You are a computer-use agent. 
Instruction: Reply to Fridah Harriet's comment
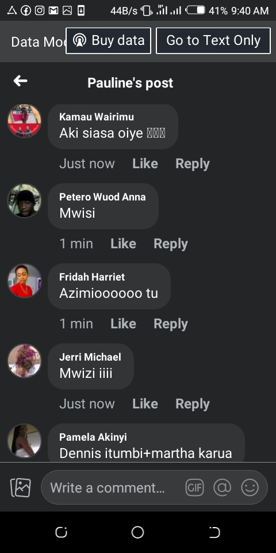pyautogui.click(x=171, y=324)
